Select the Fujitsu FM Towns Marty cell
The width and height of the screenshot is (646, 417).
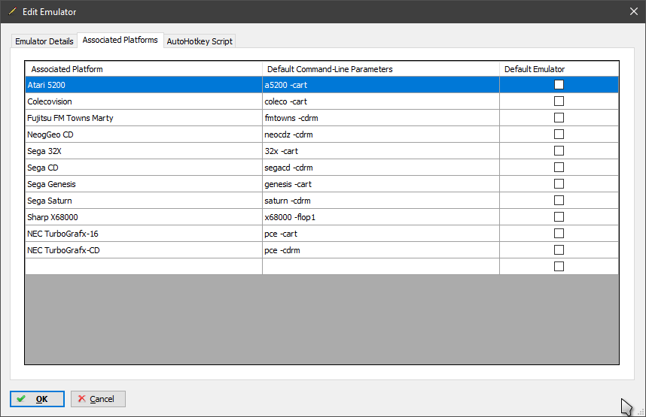point(143,118)
